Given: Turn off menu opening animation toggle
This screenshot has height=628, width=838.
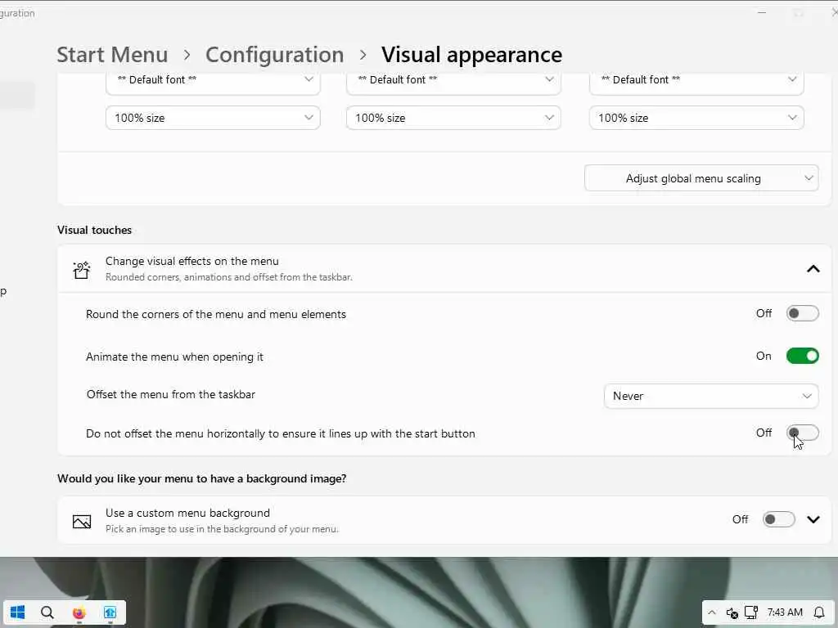Looking at the screenshot, I should (802, 356).
